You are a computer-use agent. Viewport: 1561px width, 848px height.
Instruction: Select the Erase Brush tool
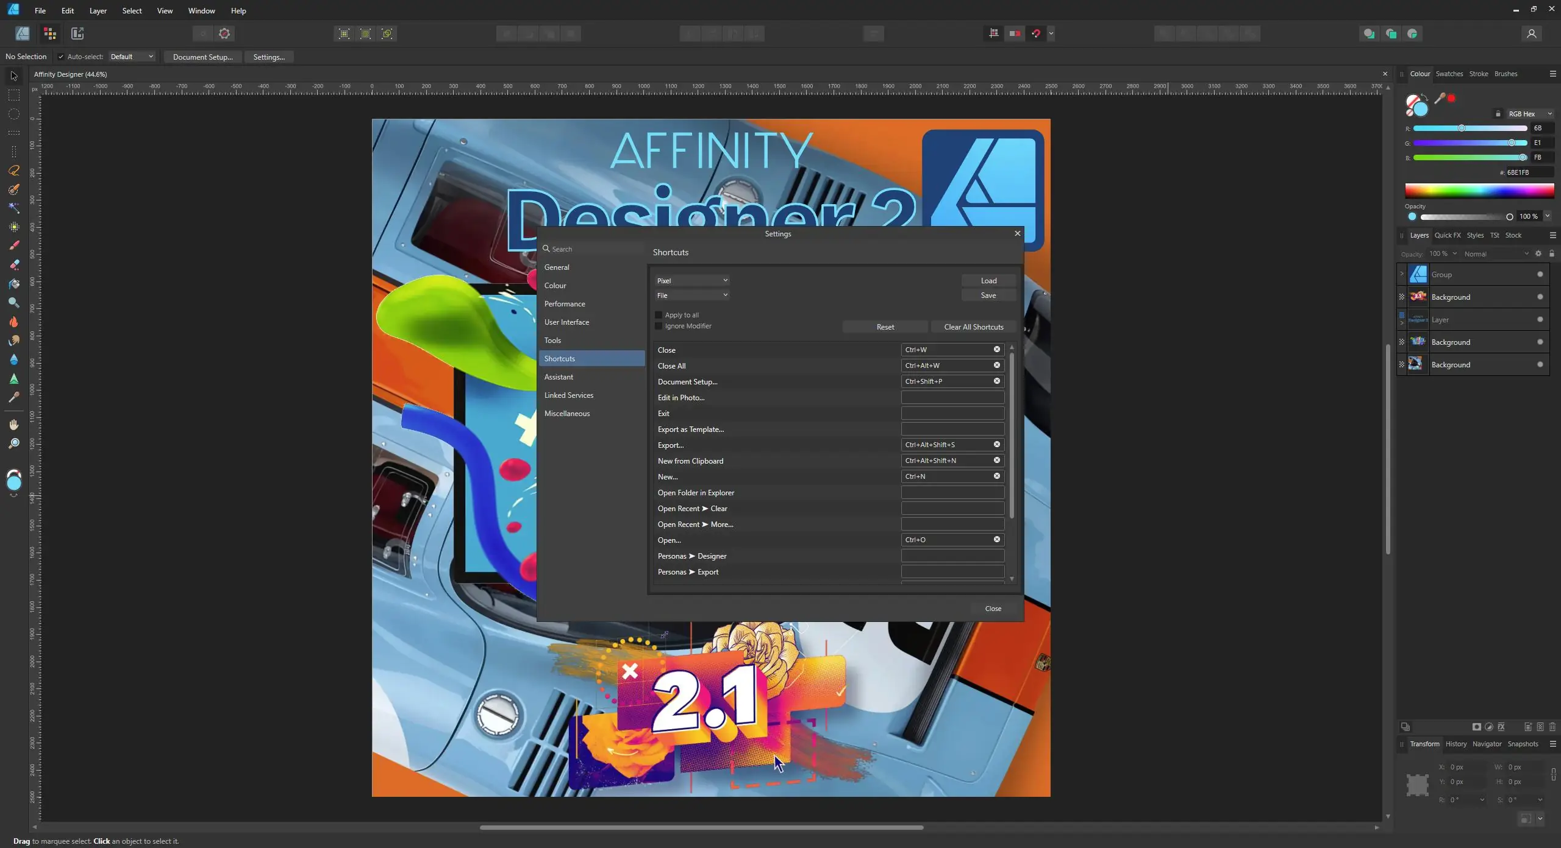13,264
